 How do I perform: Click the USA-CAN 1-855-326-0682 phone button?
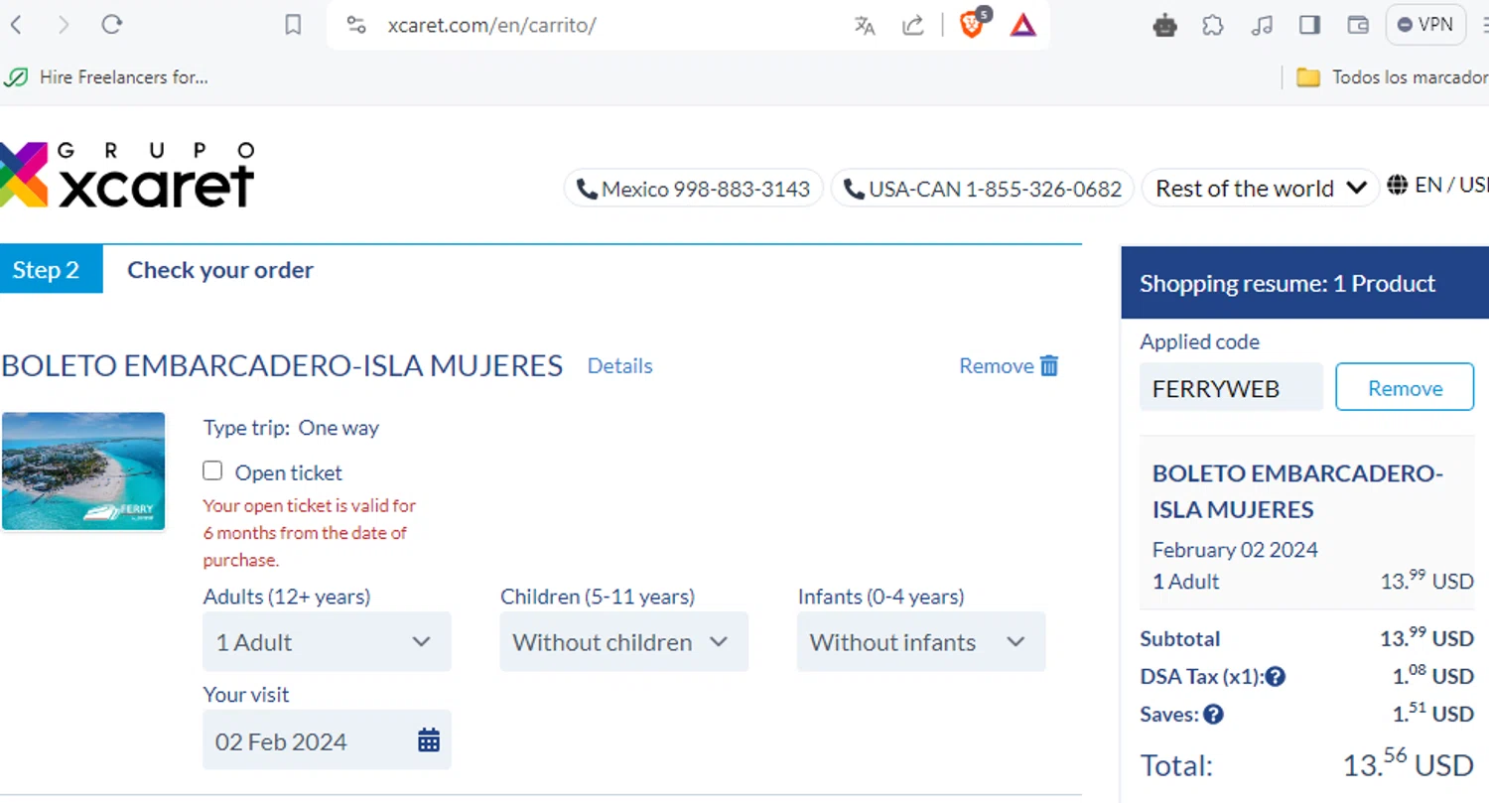(x=983, y=188)
